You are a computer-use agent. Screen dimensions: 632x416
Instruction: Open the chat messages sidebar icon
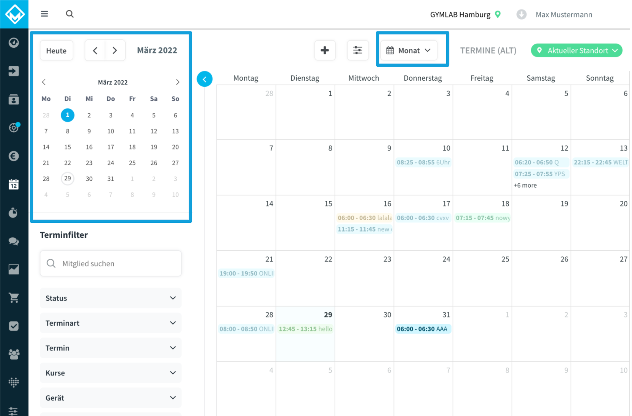pos(14,241)
